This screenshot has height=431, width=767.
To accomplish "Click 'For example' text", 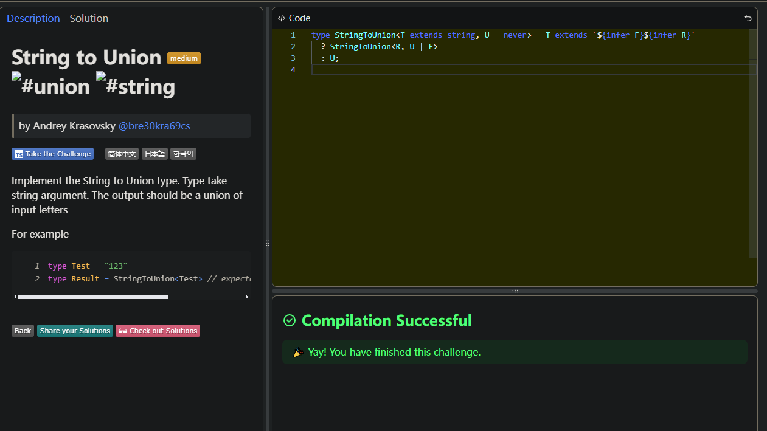I will (40, 234).
